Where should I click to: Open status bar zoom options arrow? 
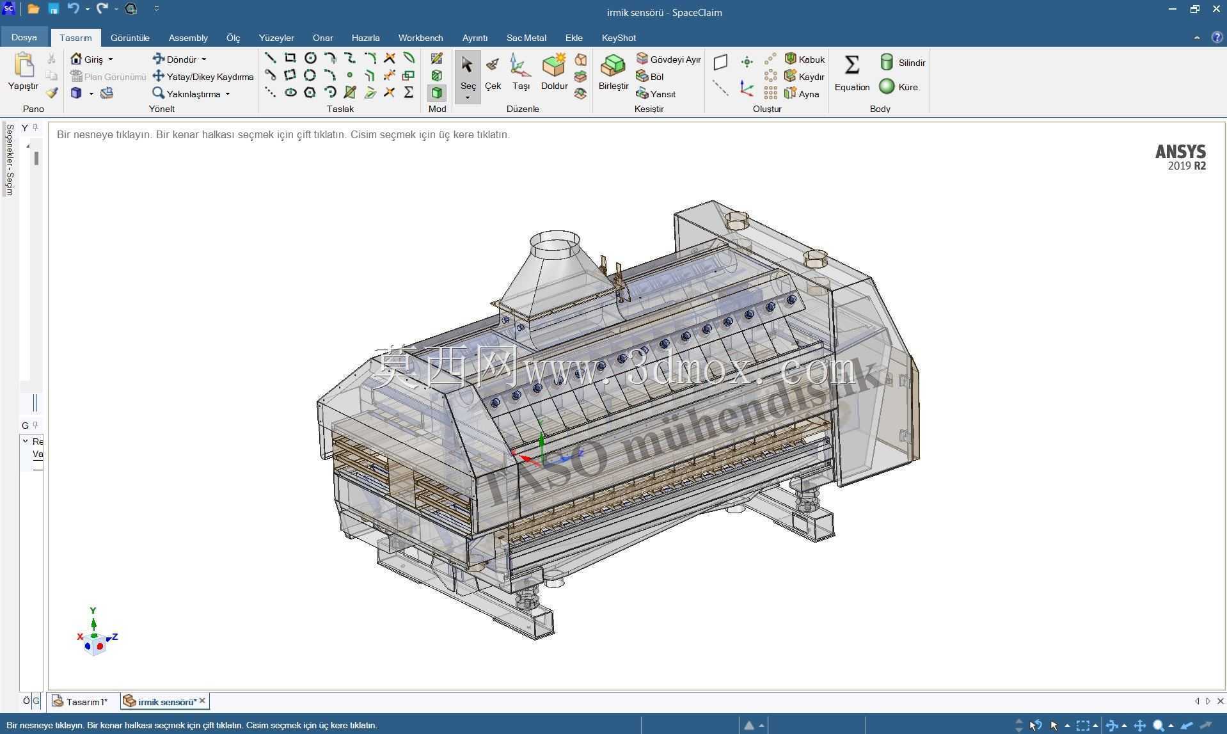pos(1171,726)
